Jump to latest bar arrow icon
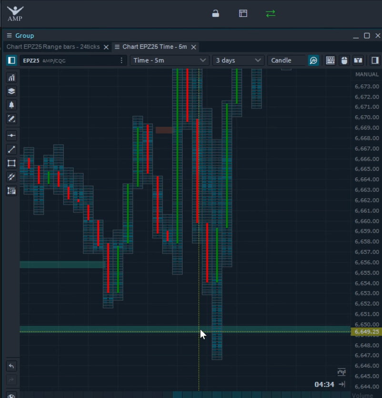Image resolution: width=382 pixels, height=398 pixels. tap(342, 384)
